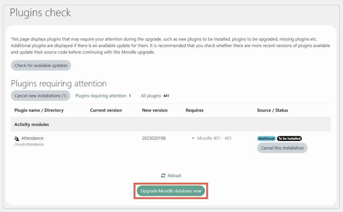Click the Additional status badge
Viewport: 343px width, 212px height.
tap(266, 138)
